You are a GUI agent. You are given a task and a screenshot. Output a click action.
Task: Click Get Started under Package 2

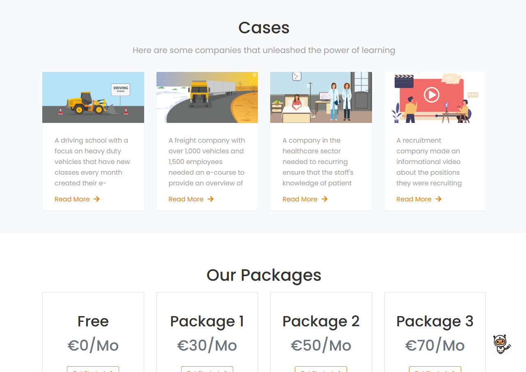(x=321, y=370)
